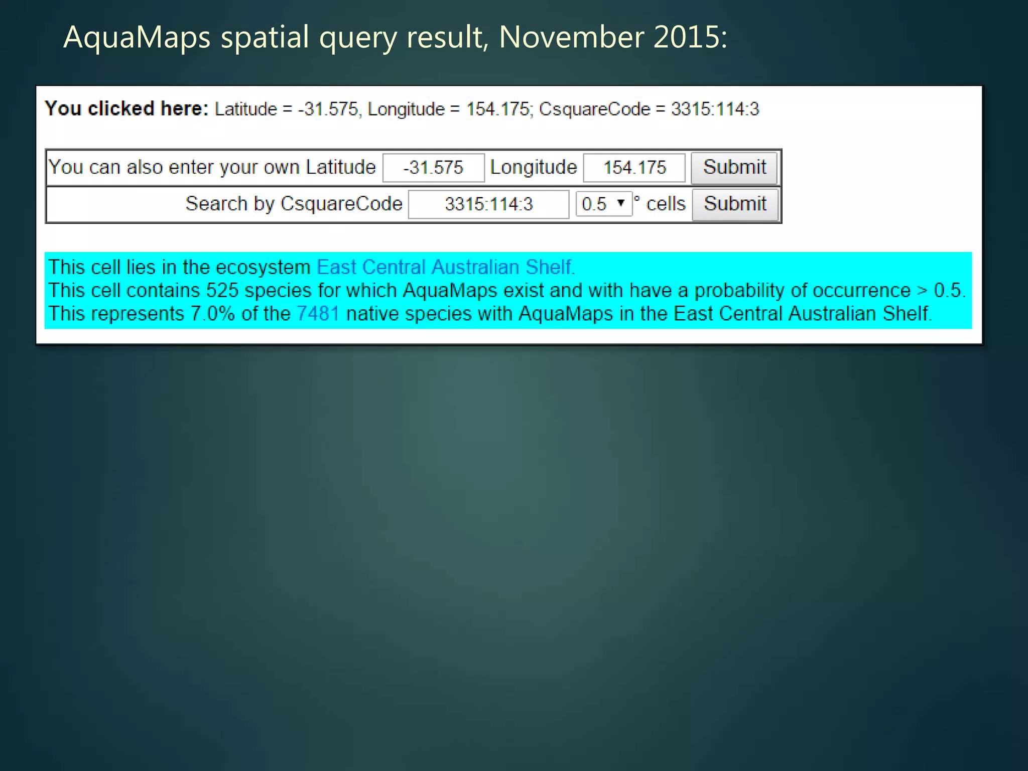
Task: Click the CsquareCode input field
Action: (488, 204)
